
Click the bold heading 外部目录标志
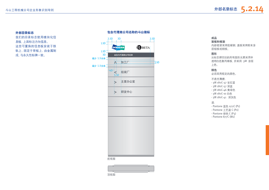(25, 33)
